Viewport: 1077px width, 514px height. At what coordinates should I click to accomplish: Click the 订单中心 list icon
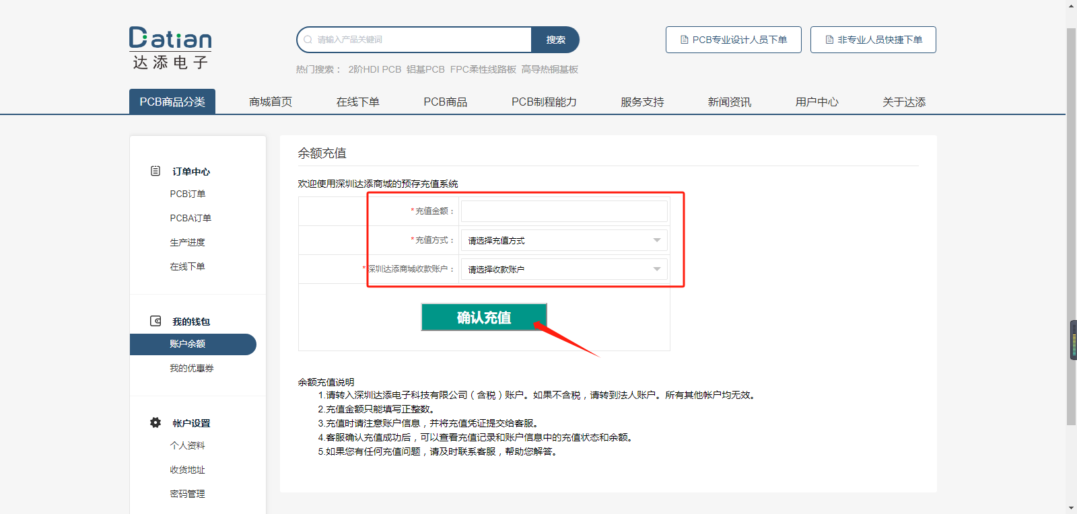coord(155,171)
